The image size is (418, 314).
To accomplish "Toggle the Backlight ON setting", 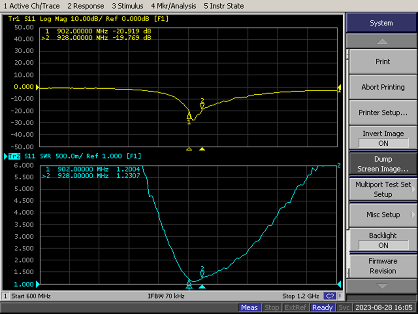I will 383,240.
